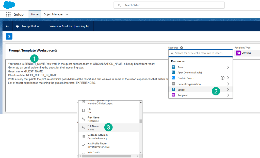Screen dimensions: 260x158
Task: Toggle the blue sidebar panel icon
Action: tap(9, 36)
